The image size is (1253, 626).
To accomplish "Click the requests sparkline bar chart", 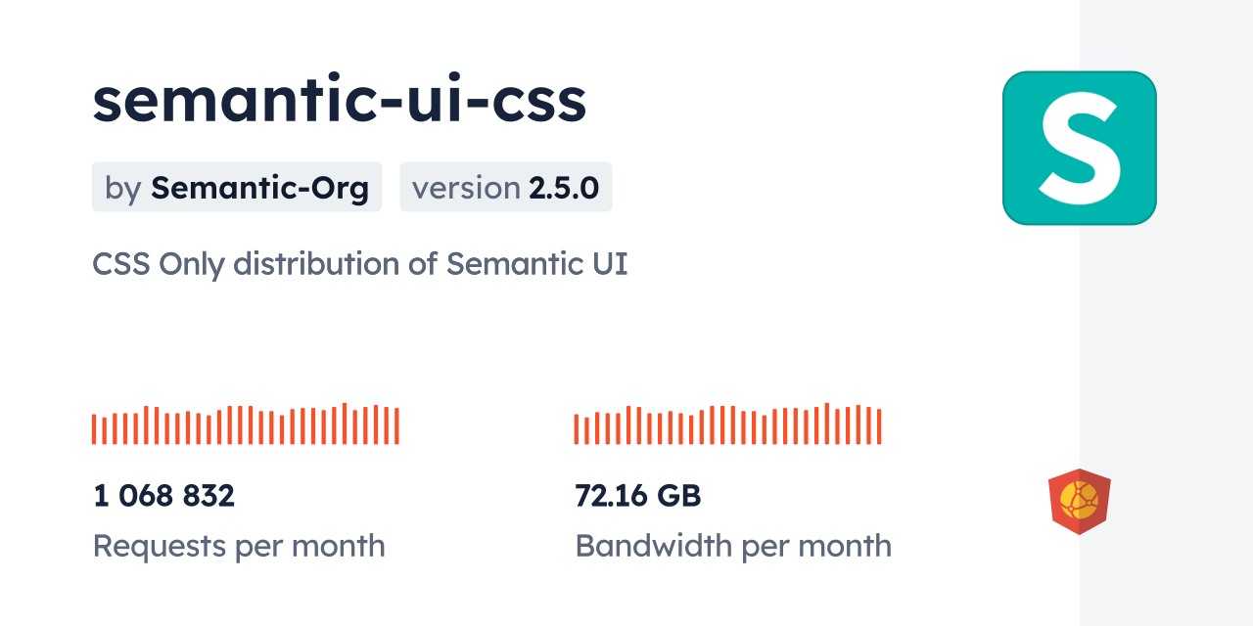I will pyautogui.click(x=245, y=425).
